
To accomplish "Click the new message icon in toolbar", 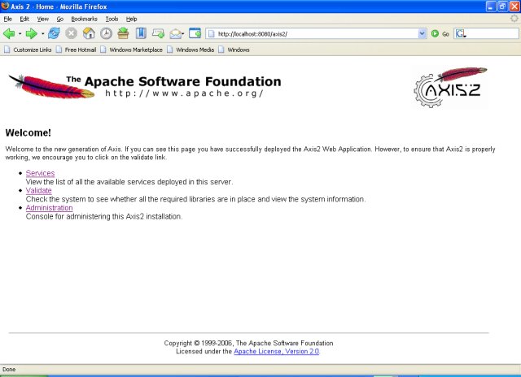I will pyautogui.click(x=158, y=33).
